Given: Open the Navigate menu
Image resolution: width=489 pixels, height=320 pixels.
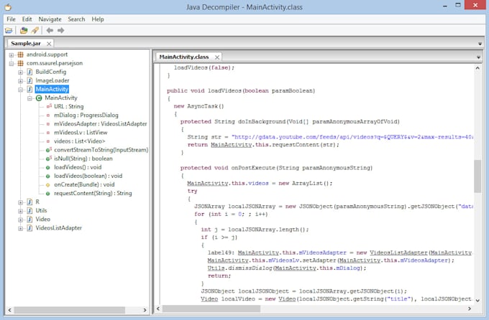Looking at the screenshot, I should click(50, 19).
